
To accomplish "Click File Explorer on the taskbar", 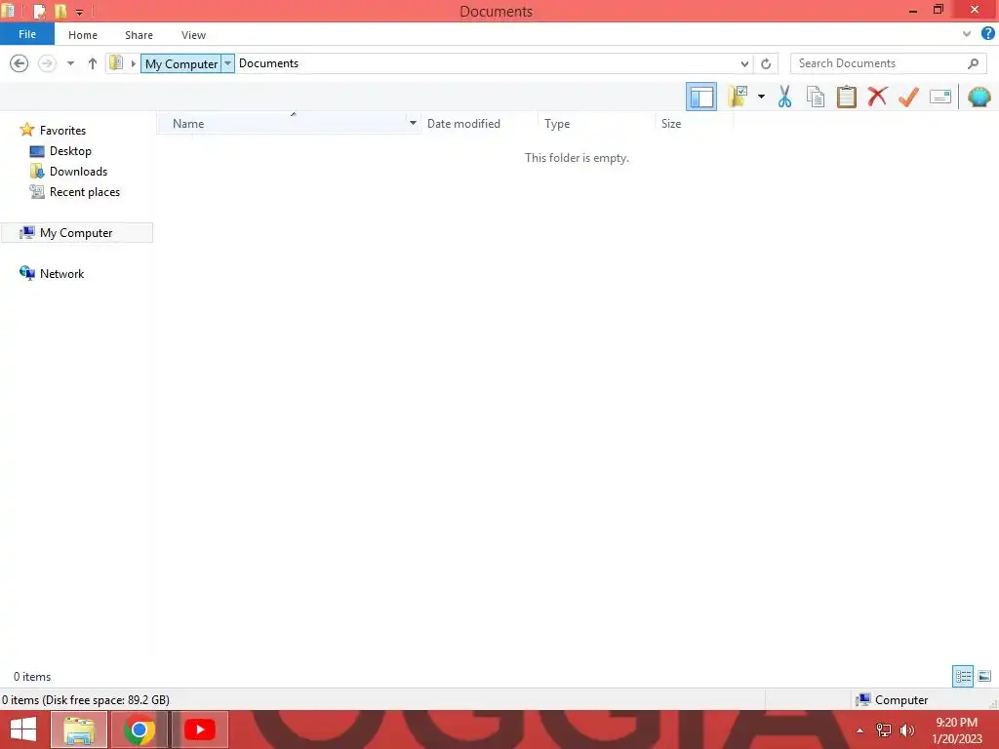I will coord(78,729).
